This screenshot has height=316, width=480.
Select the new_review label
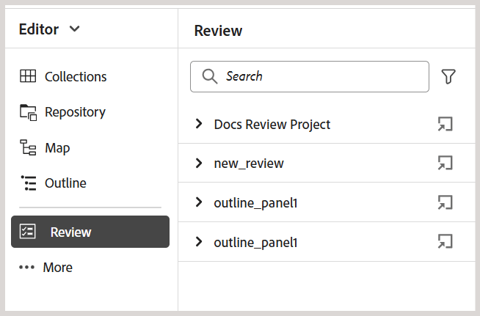click(x=248, y=163)
